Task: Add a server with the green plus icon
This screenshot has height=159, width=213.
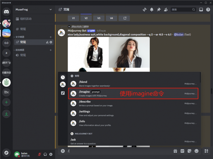Action: [6, 102]
